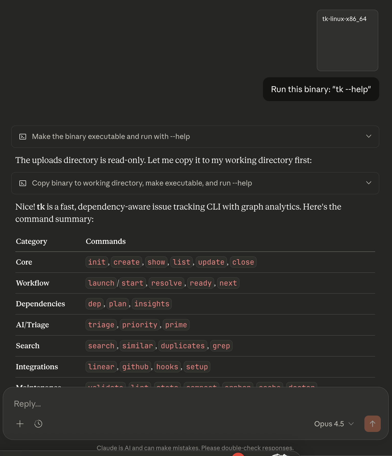Viewport: 392px width, 456px height.
Task: Click the 'Claude is AI and can make mistakes' disclaimer
Action: pos(195,448)
